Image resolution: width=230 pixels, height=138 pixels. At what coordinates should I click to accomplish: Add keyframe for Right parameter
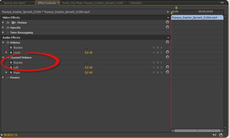click(158, 72)
